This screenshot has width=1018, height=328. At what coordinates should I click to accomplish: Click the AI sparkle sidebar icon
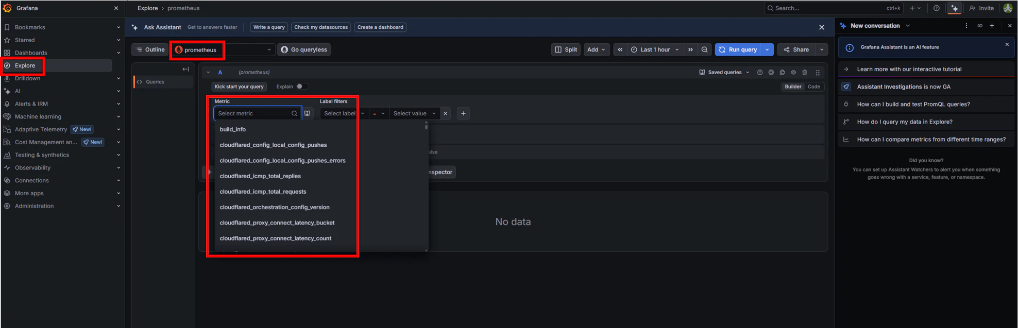click(x=7, y=91)
